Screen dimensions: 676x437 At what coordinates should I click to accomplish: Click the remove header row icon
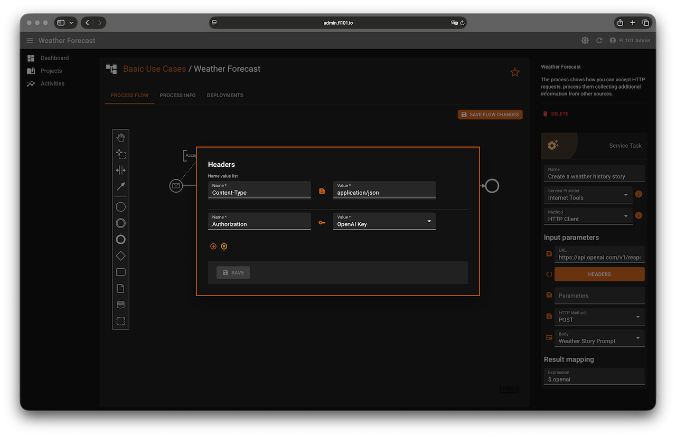(x=224, y=246)
